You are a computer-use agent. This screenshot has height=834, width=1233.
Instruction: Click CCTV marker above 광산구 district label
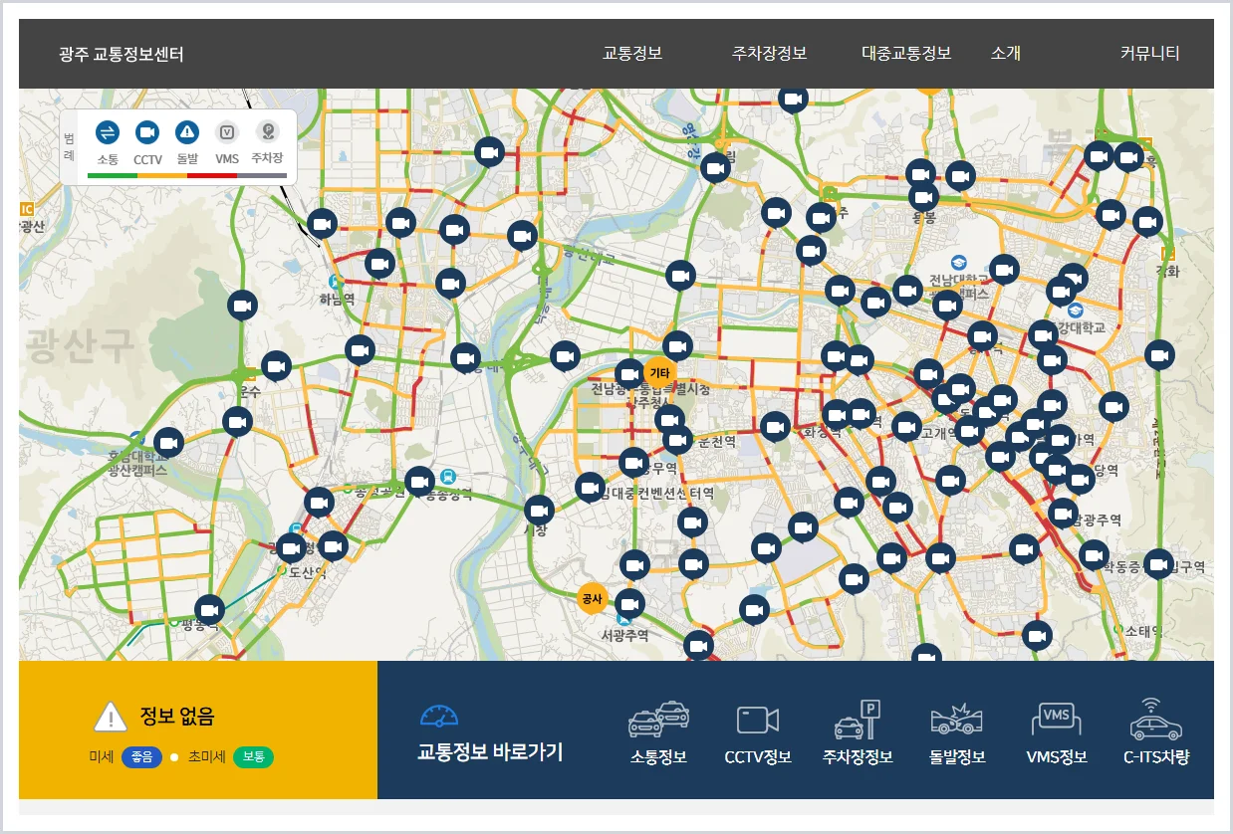coord(242,305)
